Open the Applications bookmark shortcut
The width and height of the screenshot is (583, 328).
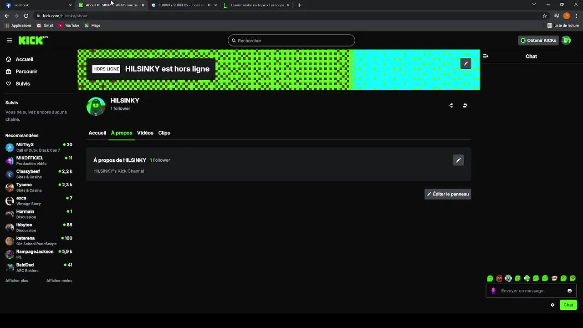coord(18,26)
